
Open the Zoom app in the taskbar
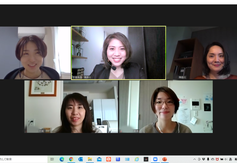155,159
